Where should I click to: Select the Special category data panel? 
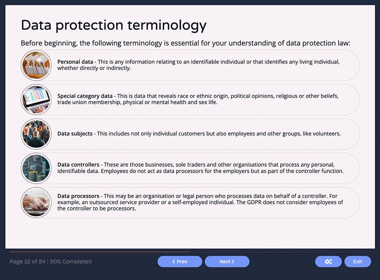coord(198,99)
